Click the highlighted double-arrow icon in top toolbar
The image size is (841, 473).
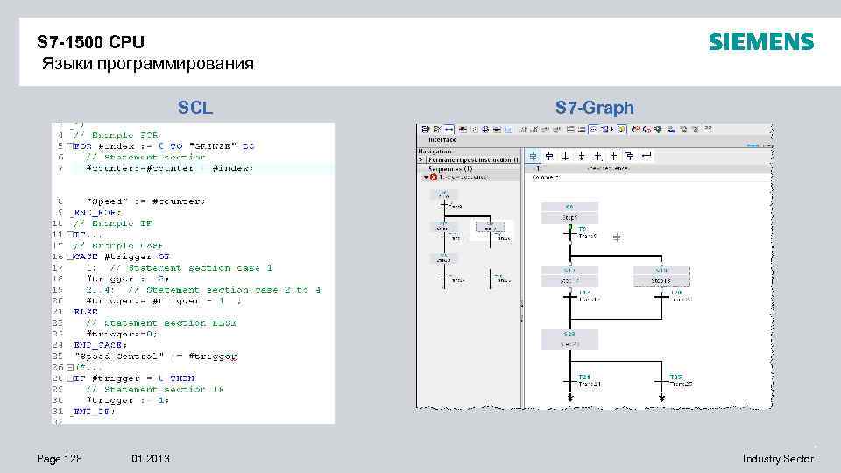pyautogui.click(x=449, y=130)
